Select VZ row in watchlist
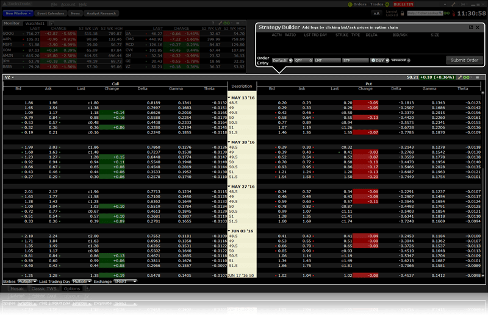The width and height of the screenshot is (488, 317). [x=185, y=67]
